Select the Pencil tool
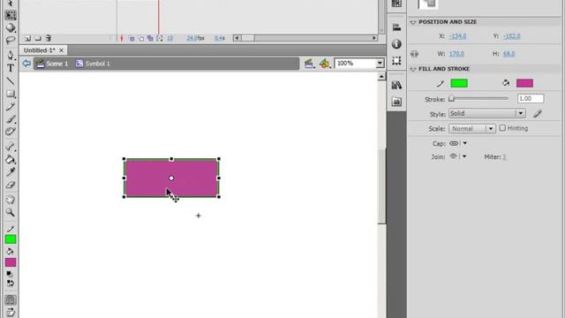This screenshot has height=318, width=565. [x=11, y=106]
